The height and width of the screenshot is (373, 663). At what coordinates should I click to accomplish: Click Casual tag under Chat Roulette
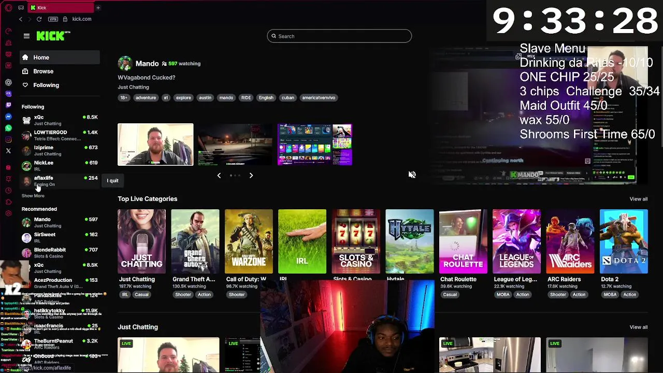(x=450, y=294)
